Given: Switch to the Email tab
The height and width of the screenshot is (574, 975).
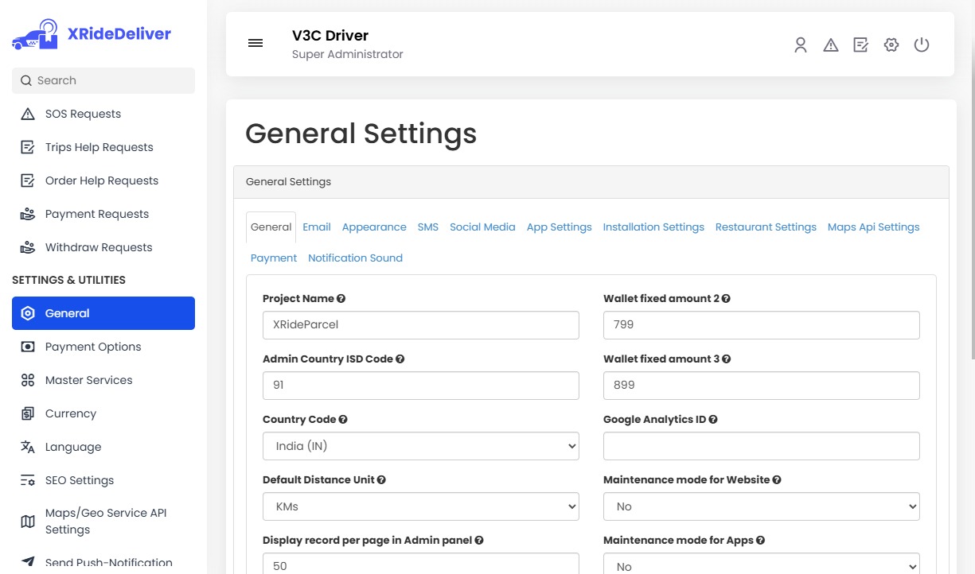Looking at the screenshot, I should (x=316, y=227).
